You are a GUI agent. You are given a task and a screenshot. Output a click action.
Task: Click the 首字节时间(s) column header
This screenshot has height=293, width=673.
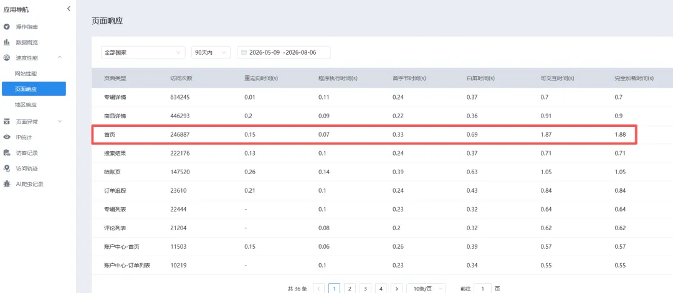pyautogui.click(x=409, y=78)
